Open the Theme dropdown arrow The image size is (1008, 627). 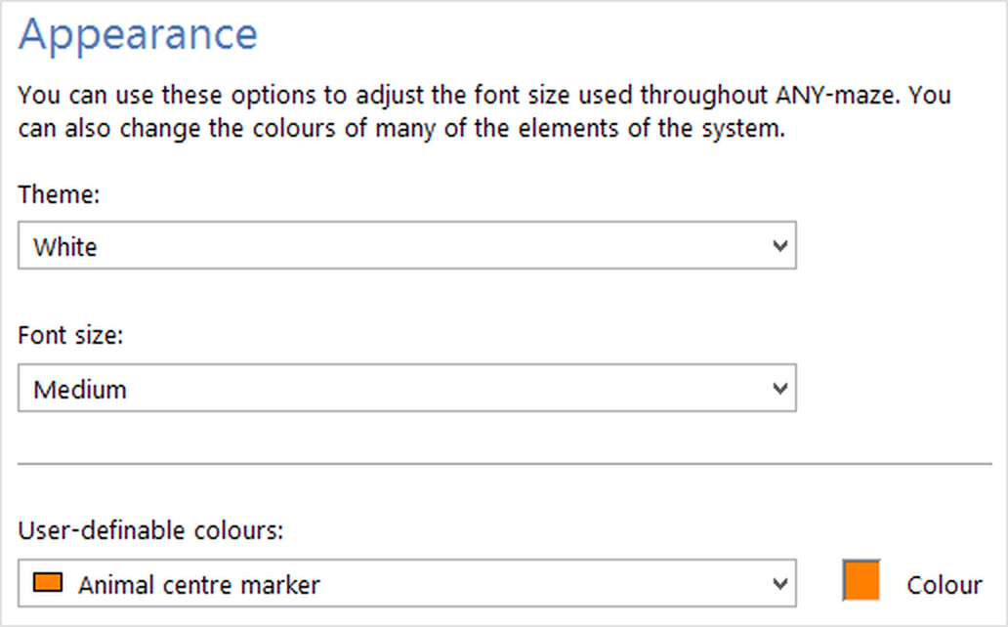(779, 246)
